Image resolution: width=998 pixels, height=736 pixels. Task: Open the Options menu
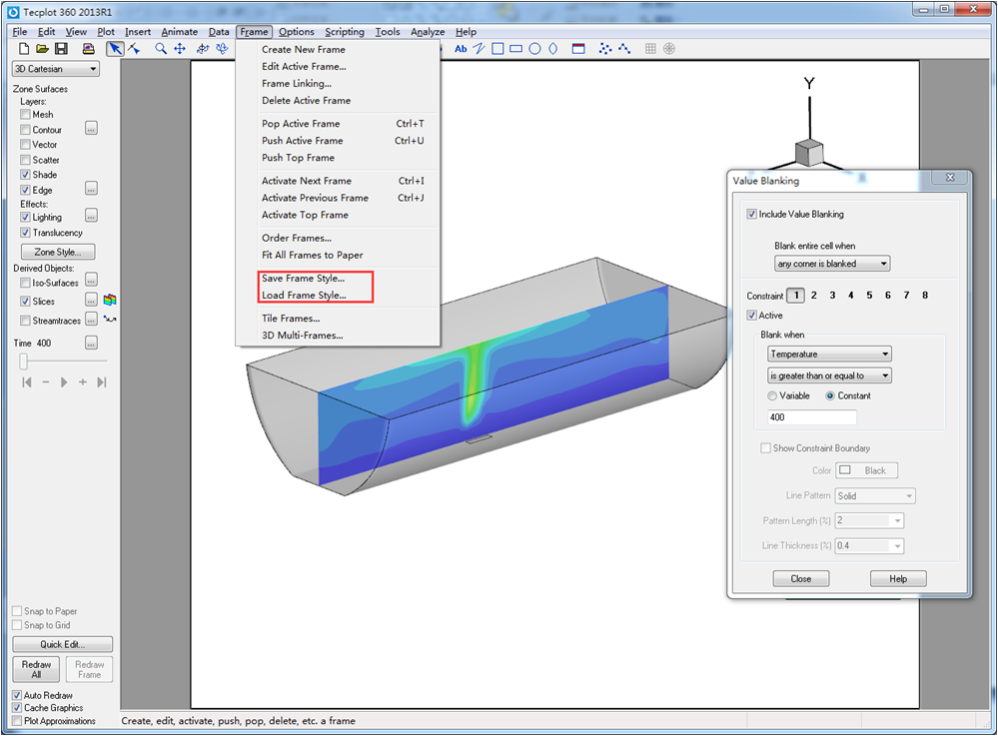pyautogui.click(x=296, y=32)
